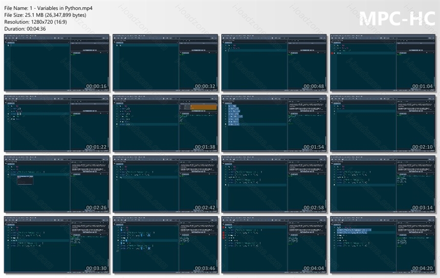Open the thumbnail at timestamp 00:01:22
The width and height of the screenshot is (440, 278).
[57, 123]
